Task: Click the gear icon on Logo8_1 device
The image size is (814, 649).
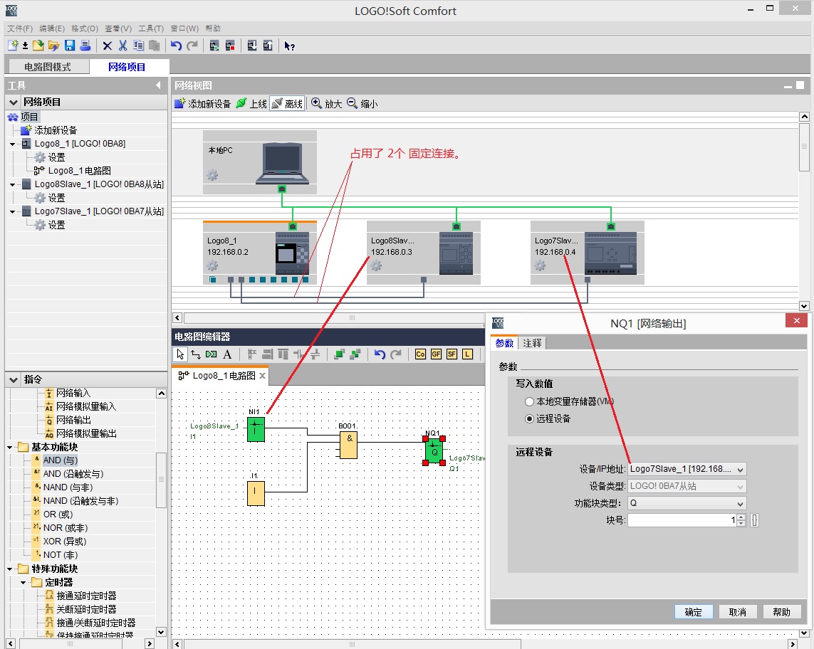Action: (x=212, y=266)
